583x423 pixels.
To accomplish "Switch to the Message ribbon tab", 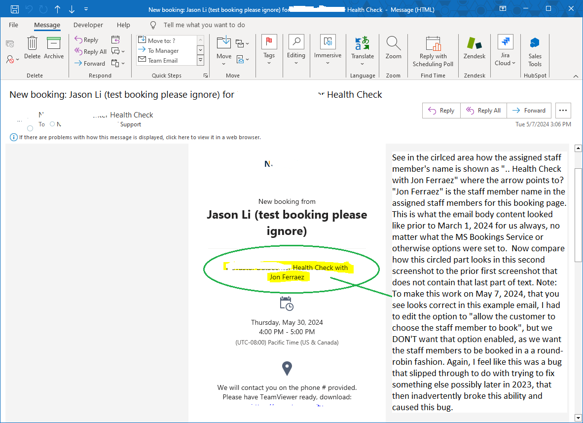I will click(47, 25).
